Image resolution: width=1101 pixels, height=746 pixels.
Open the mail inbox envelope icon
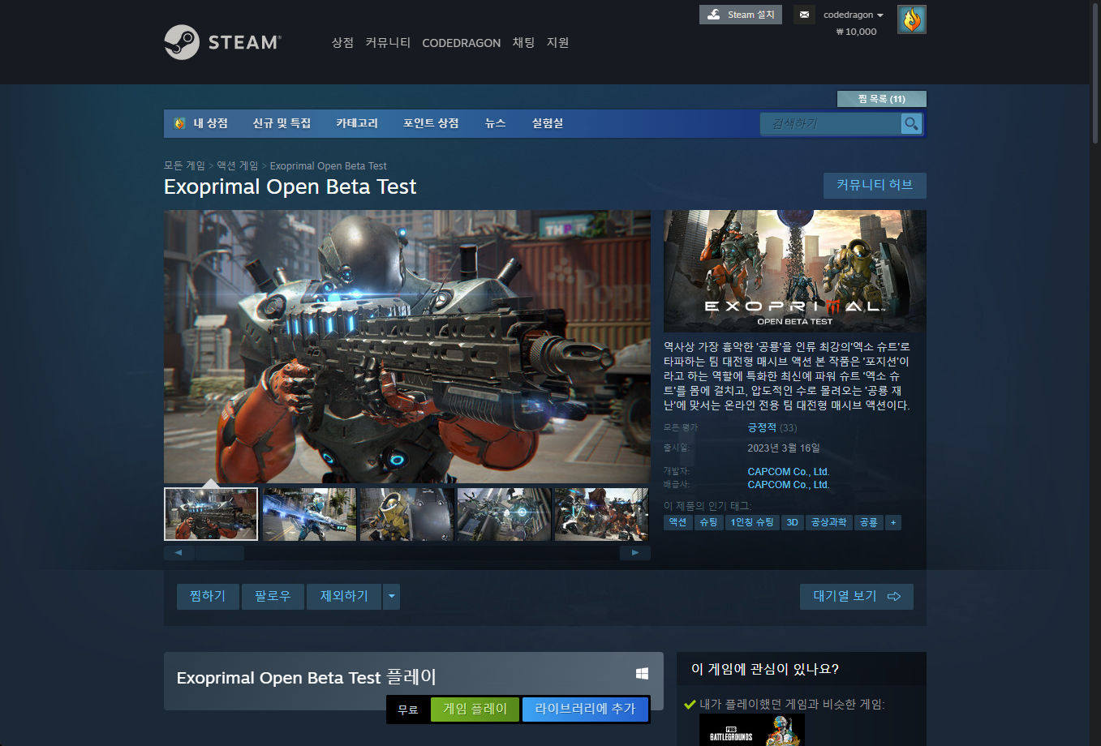(x=804, y=15)
